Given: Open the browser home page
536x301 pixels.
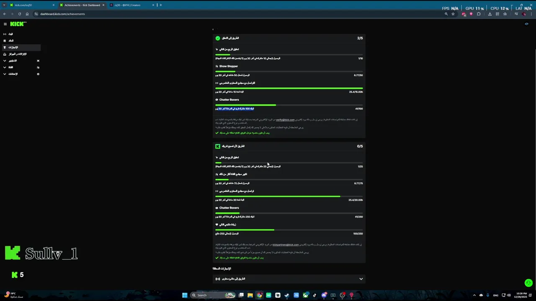Looking at the screenshot, I should tap(27, 14).
